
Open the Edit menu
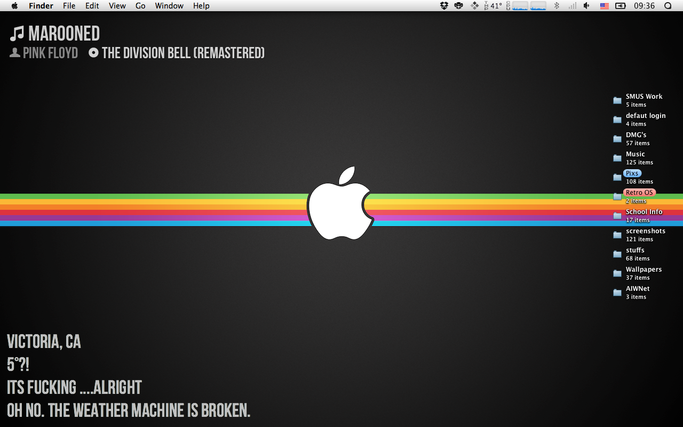[x=92, y=5]
